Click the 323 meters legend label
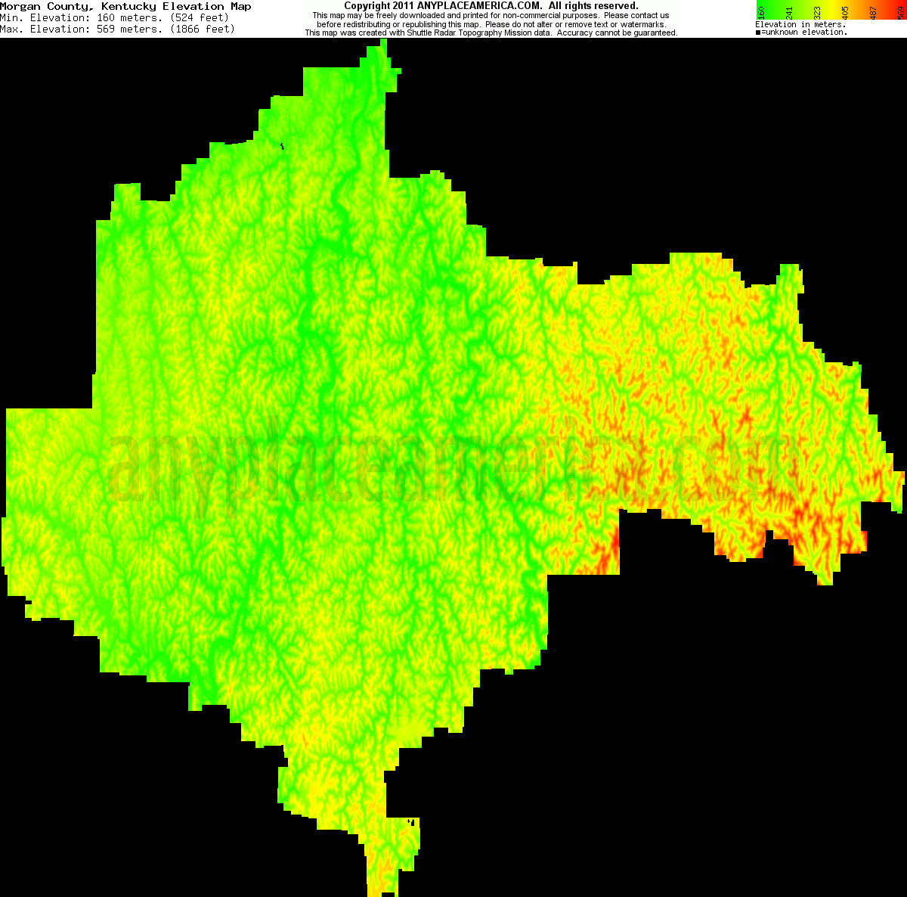Image resolution: width=907 pixels, height=897 pixels. coord(817,12)
